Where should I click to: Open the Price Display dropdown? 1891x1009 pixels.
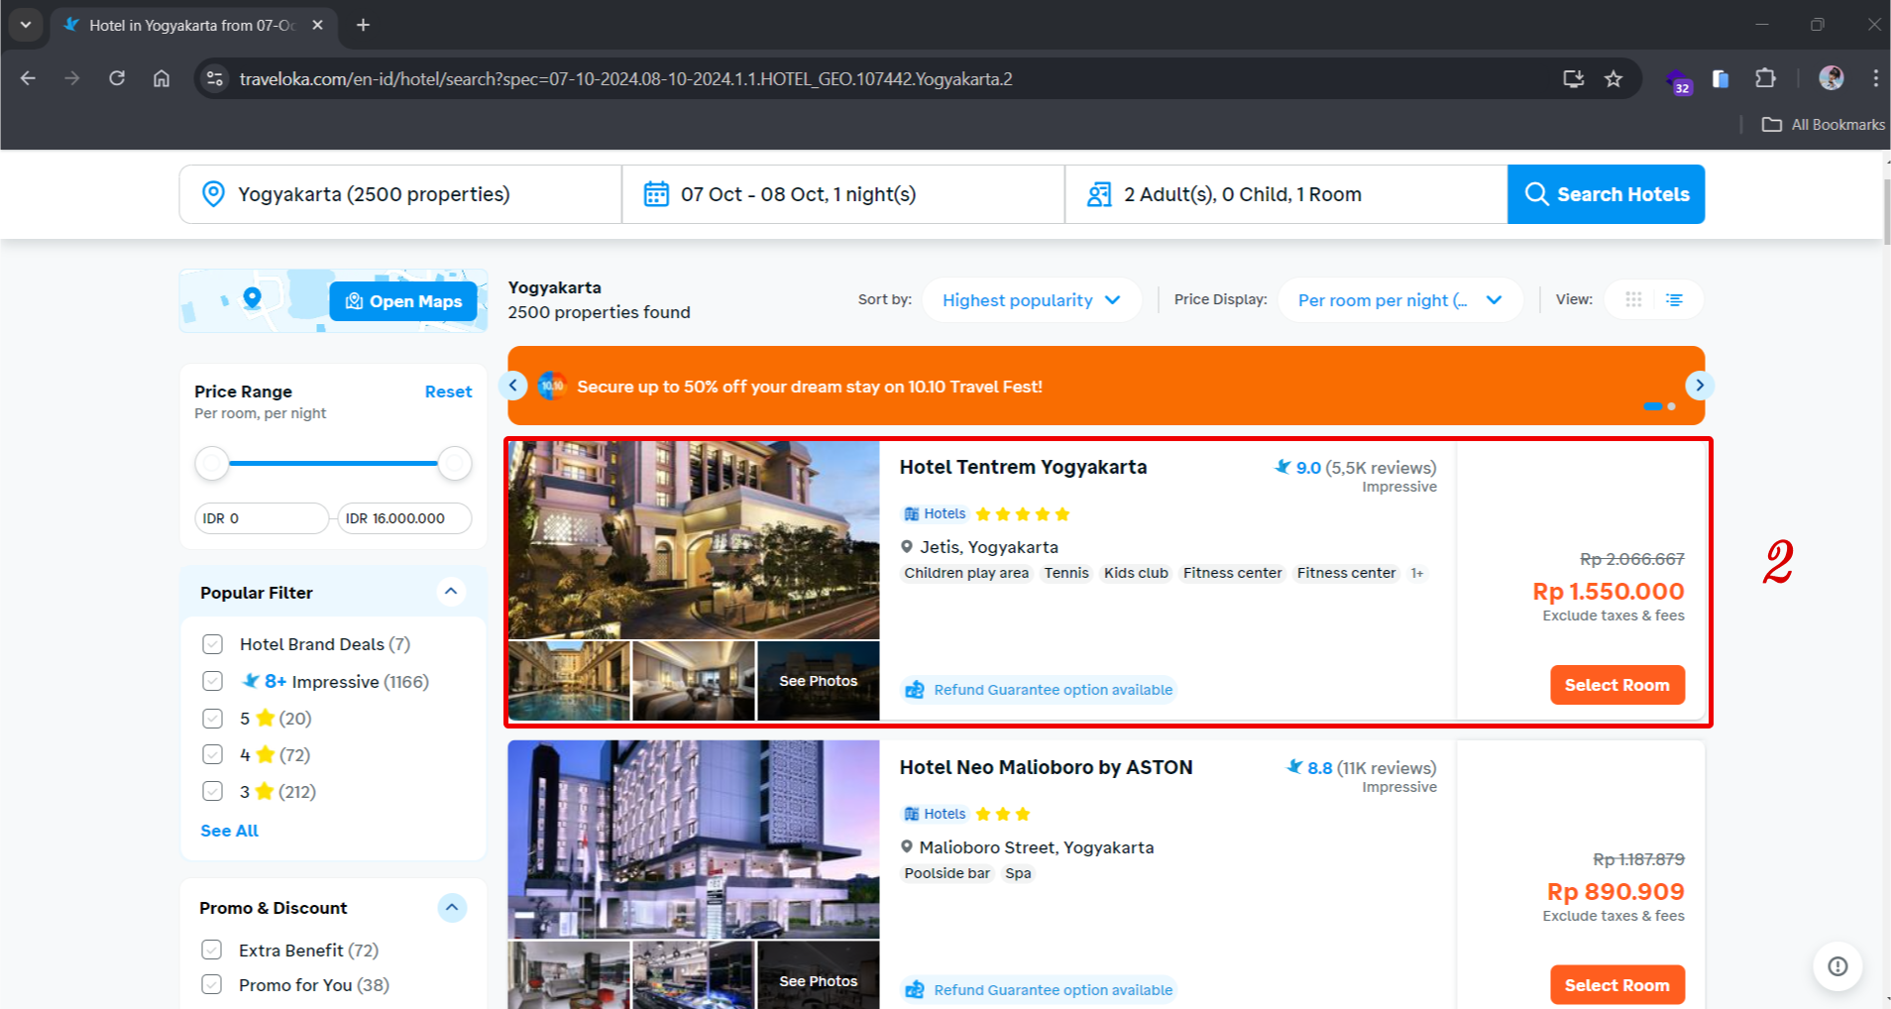(x=1399, y=299)
